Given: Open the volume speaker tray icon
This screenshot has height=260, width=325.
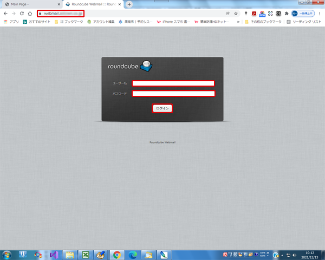Looking at the screenshot, I should [295, 255].
